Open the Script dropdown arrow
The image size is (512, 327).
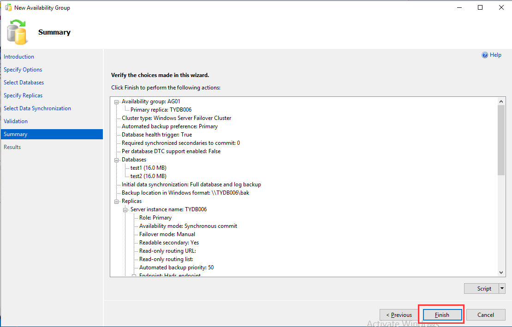point(502,289)
